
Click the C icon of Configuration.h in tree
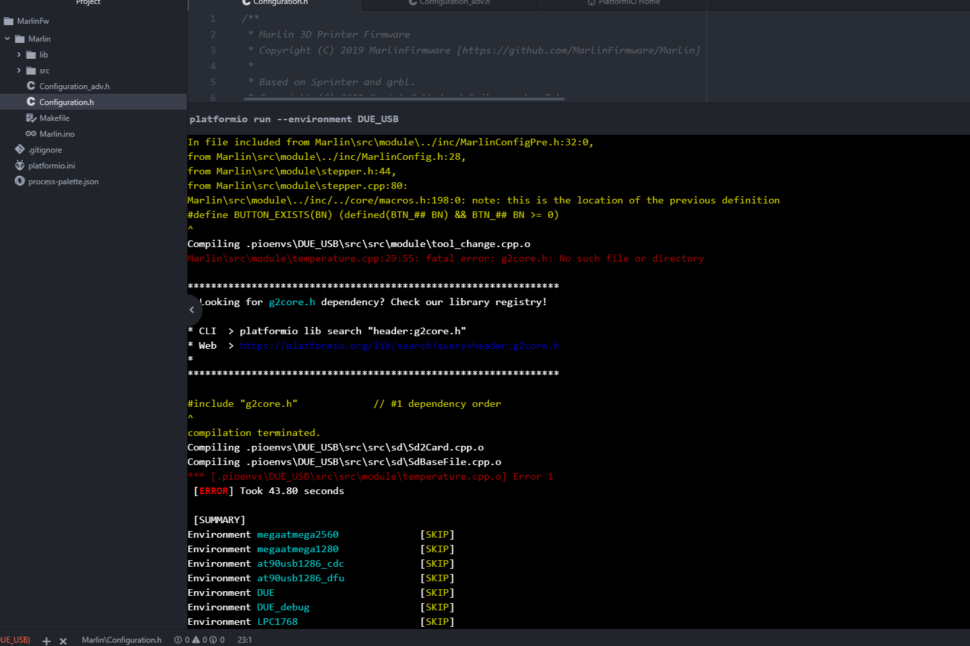pos(31,102)
